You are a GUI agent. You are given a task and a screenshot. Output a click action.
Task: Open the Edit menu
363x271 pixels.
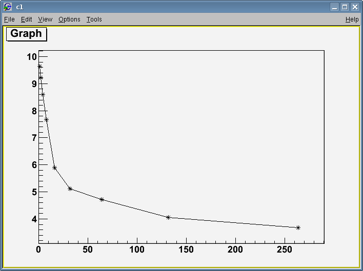[x=26, y=19]
